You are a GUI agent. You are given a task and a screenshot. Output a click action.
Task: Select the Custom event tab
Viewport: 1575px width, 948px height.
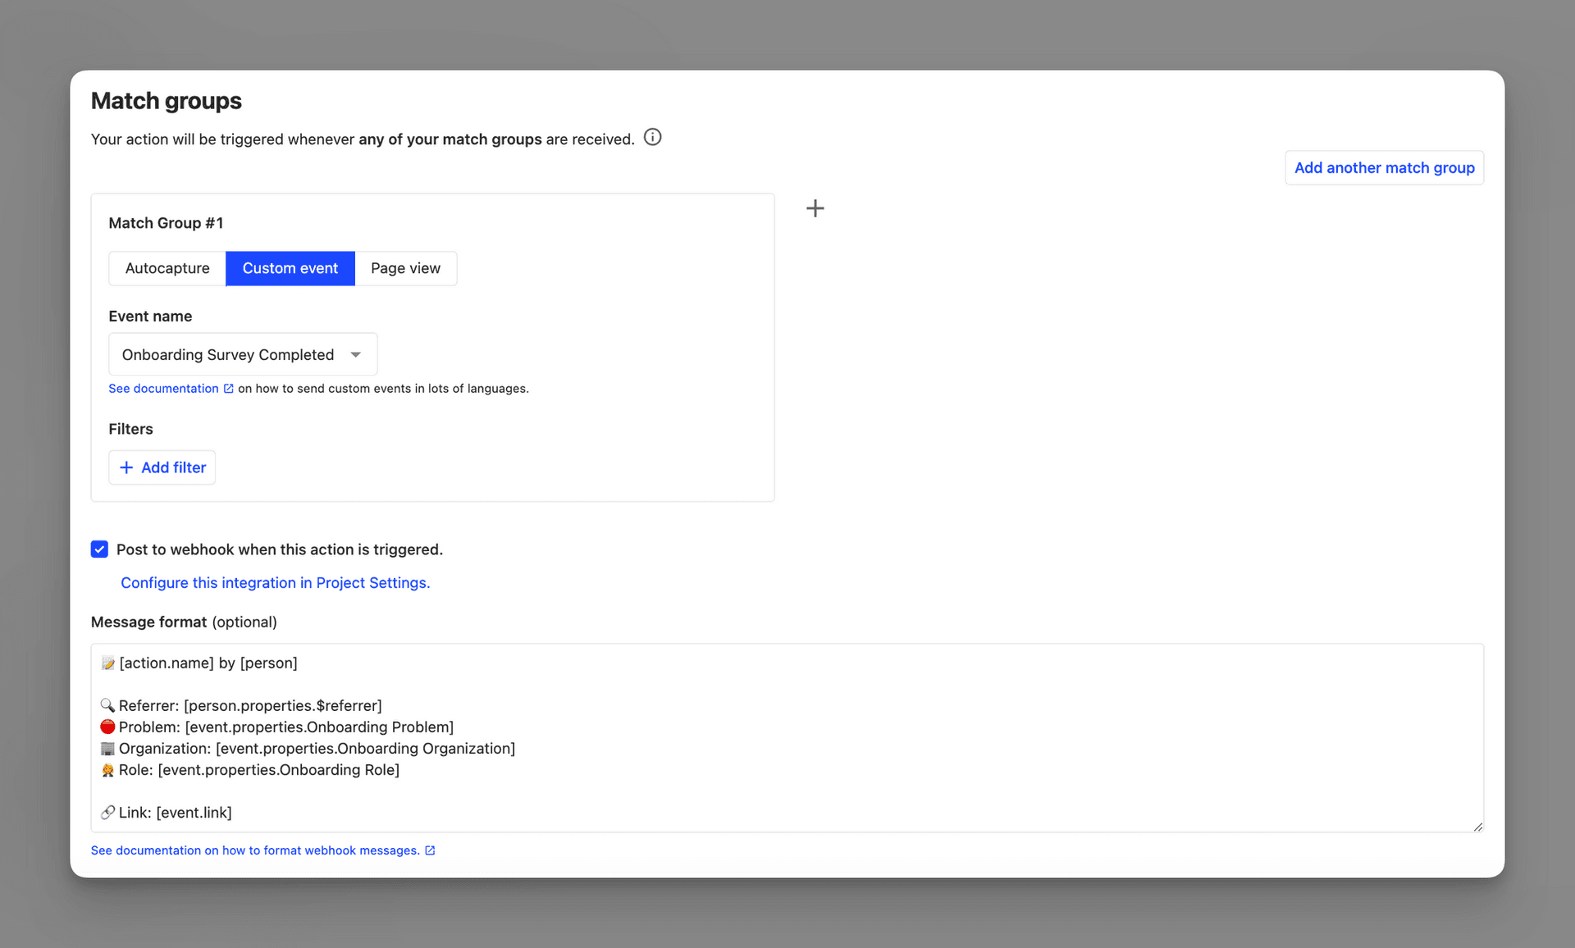(x=290, y=268)
